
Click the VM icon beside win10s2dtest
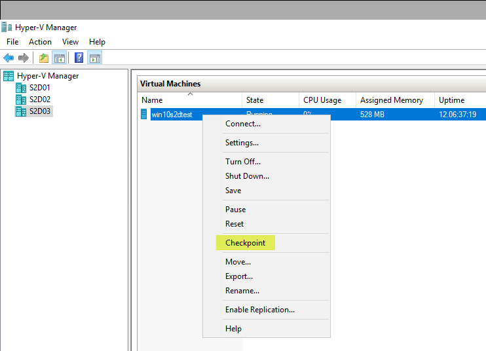[144, 115]
